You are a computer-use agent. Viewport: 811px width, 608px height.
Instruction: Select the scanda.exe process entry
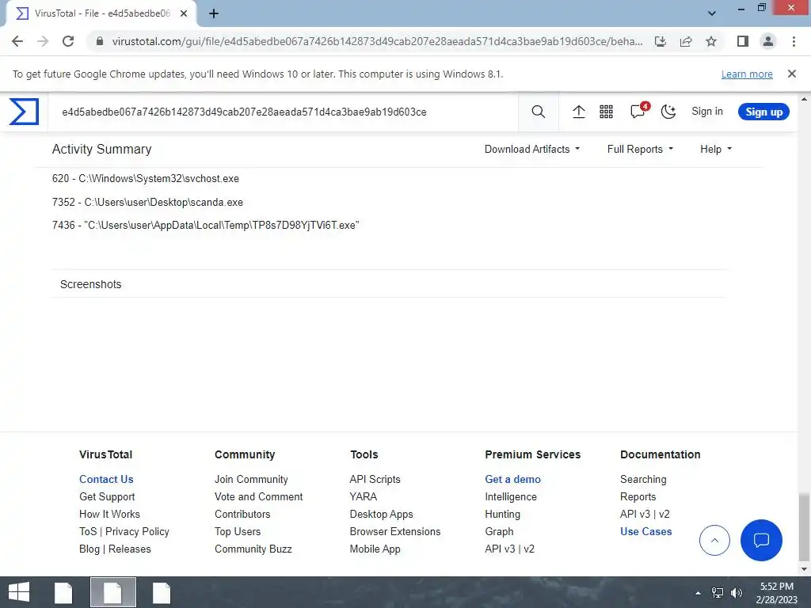point(147,202)
